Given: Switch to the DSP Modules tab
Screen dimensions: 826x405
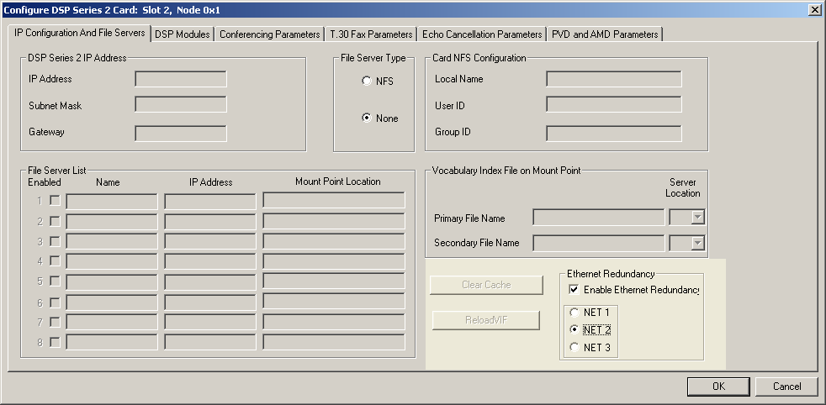Looking at the screenshot, I should tap(183, 34).
